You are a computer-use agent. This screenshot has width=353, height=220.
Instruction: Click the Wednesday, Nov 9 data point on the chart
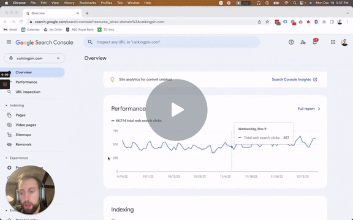point(232,147)
